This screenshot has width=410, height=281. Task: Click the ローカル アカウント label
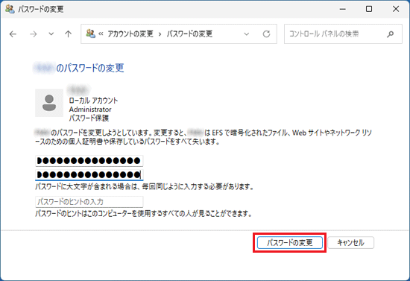(x=93, y=101)
